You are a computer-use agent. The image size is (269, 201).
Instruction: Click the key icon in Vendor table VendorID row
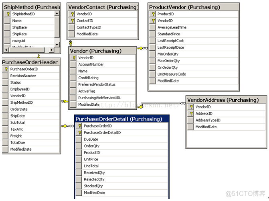point(74,57)
